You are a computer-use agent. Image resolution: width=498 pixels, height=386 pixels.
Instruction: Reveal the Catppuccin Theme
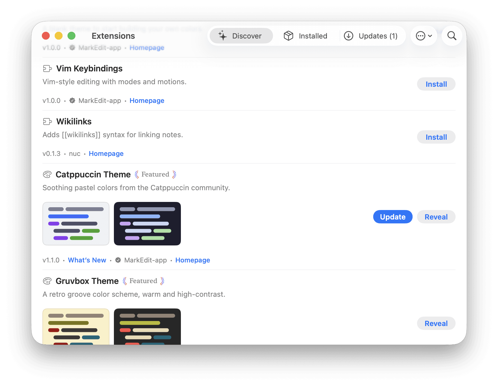(436, 217)
